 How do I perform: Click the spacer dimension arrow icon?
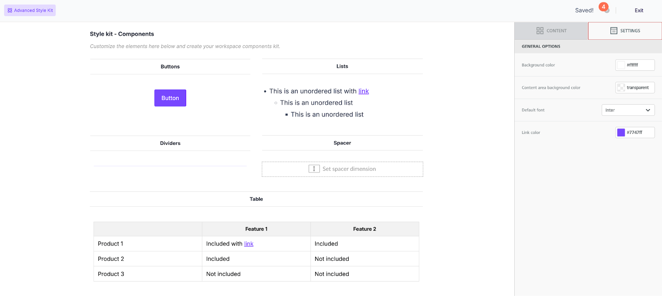click(x=314, y=169)
